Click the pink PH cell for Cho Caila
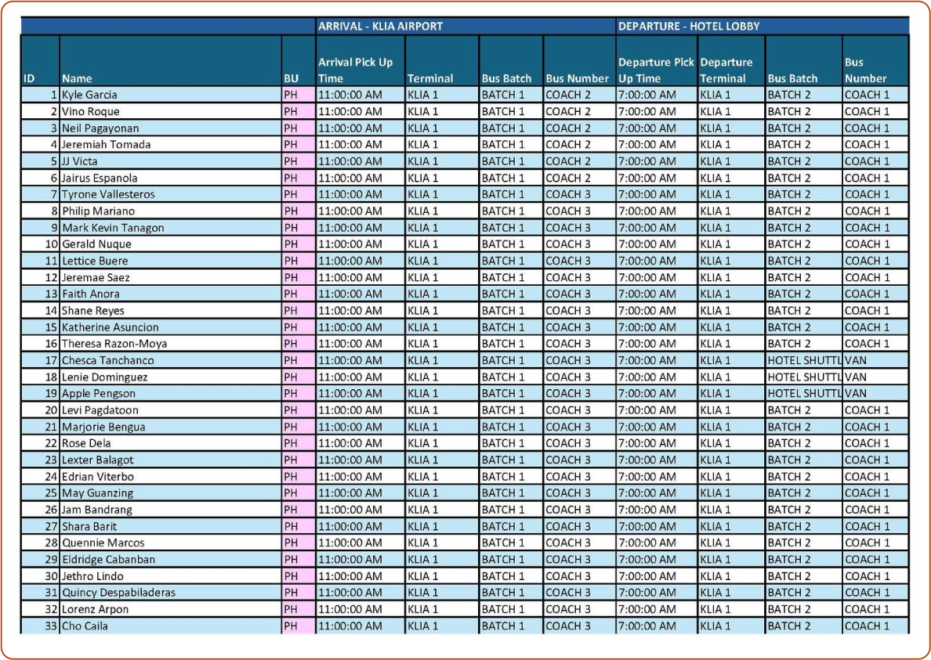The width and height of the screenshot is (931, 660). click(x=299, y=626)
